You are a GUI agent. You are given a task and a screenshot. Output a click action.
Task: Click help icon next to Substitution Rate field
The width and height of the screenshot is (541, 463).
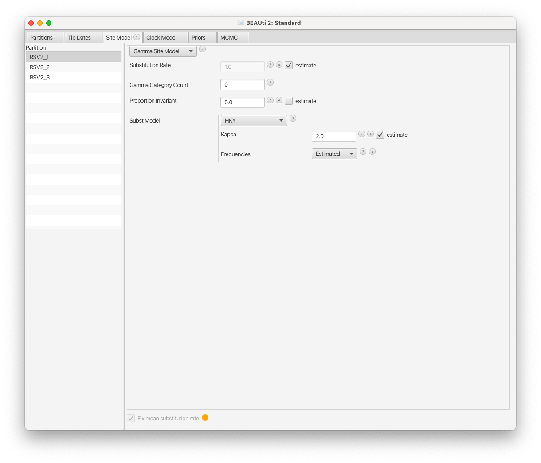point(270,64)
